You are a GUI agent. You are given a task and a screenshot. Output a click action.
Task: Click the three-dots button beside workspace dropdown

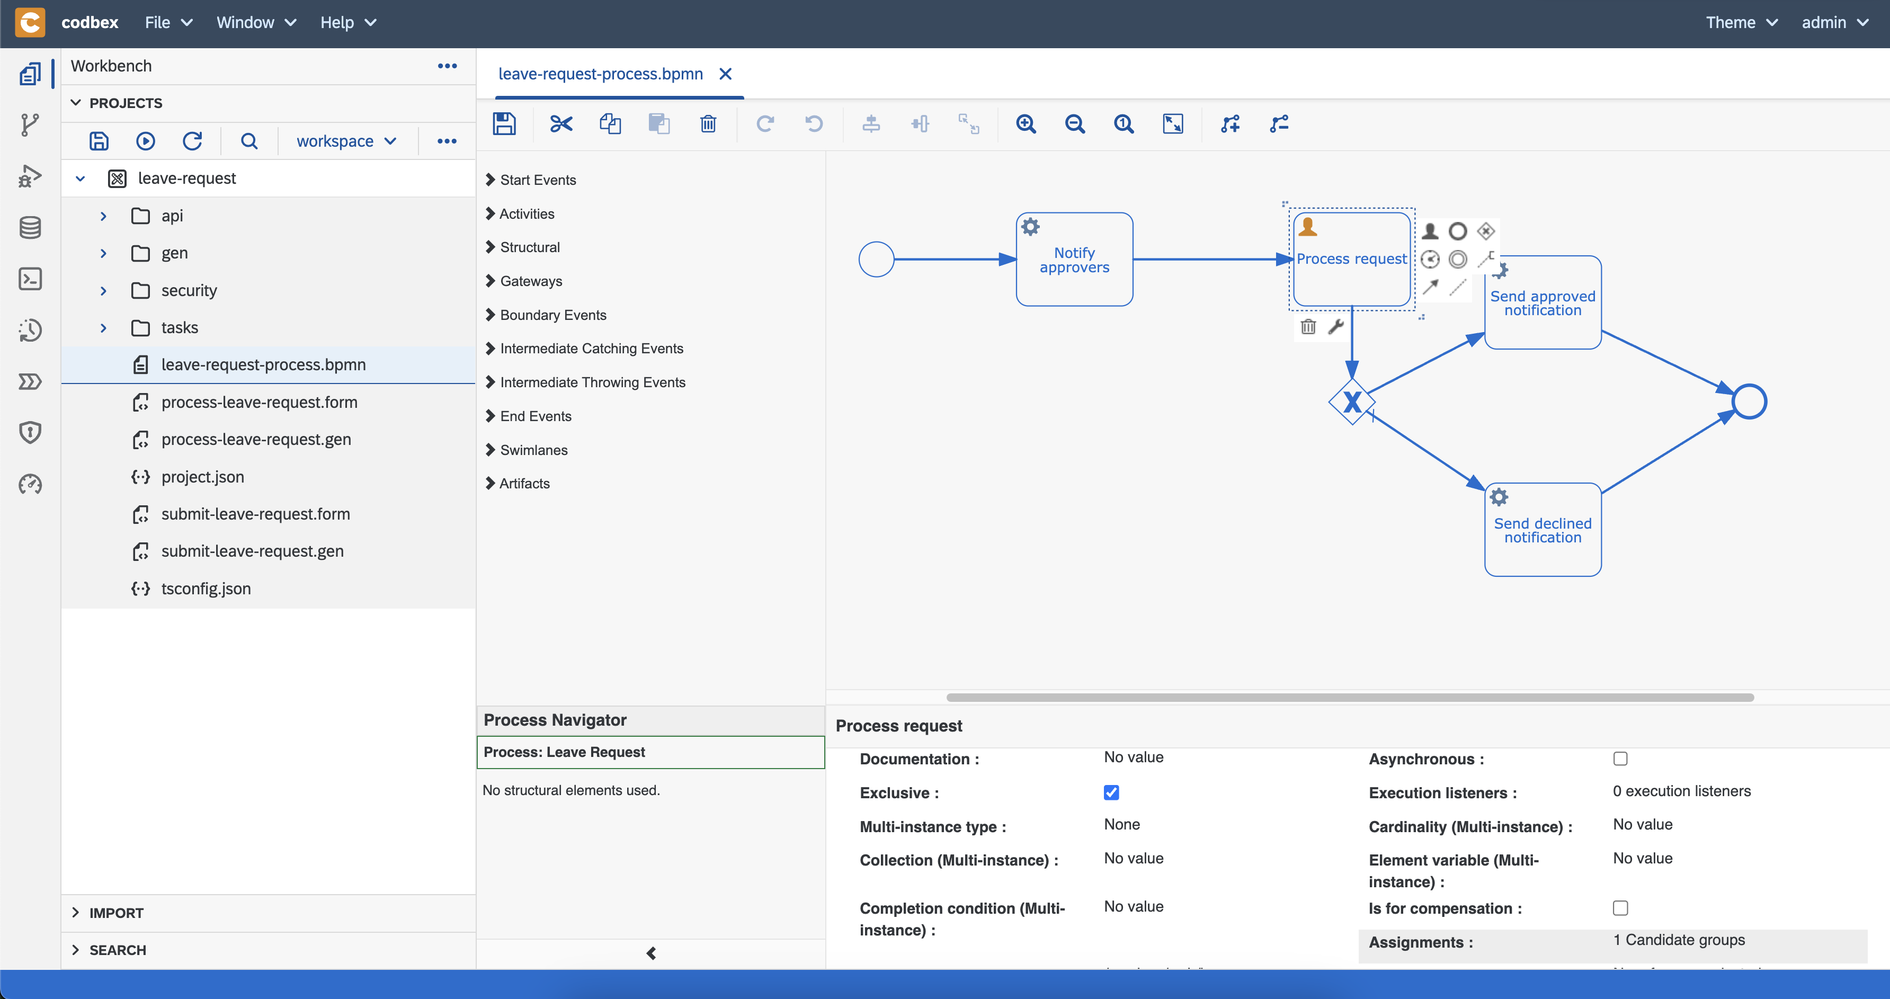tap(447, 141)
